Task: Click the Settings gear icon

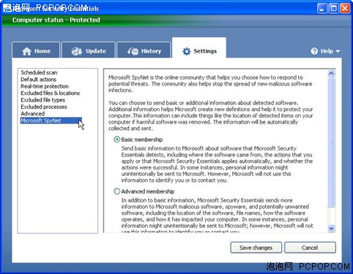Action: [187, 51]
